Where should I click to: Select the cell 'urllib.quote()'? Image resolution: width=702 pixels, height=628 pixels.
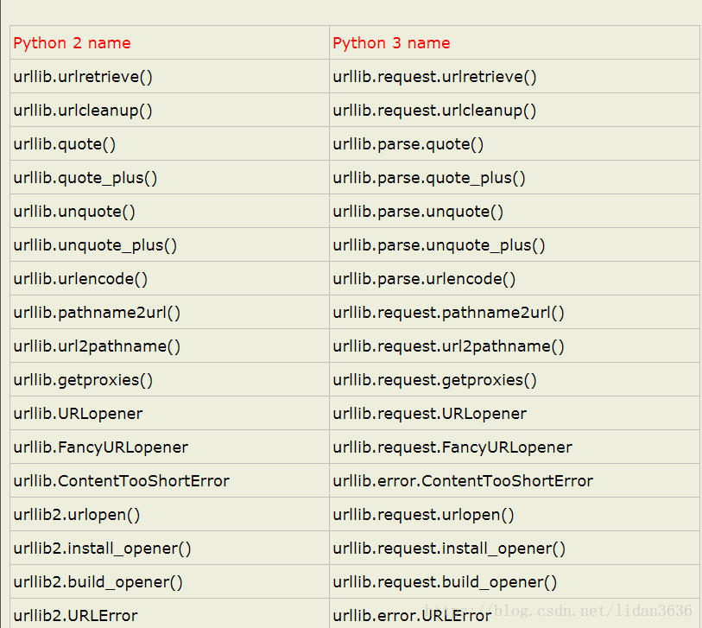pos(169,143)
